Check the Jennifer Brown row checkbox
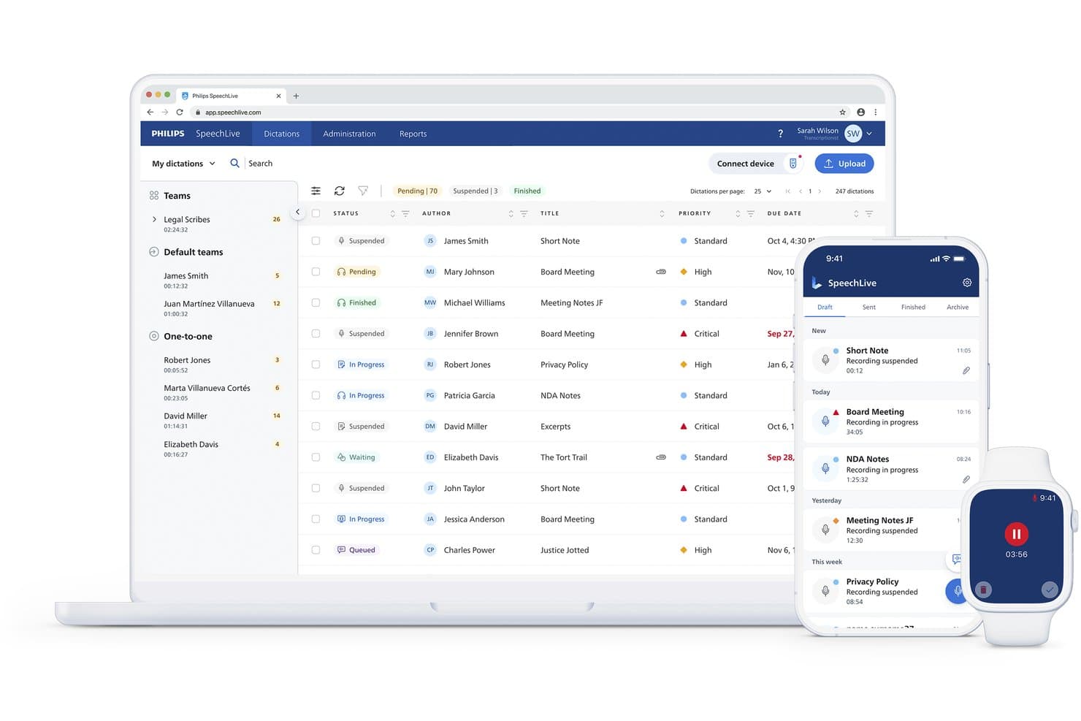This screenshot has width=1081, height=721. 316,333
